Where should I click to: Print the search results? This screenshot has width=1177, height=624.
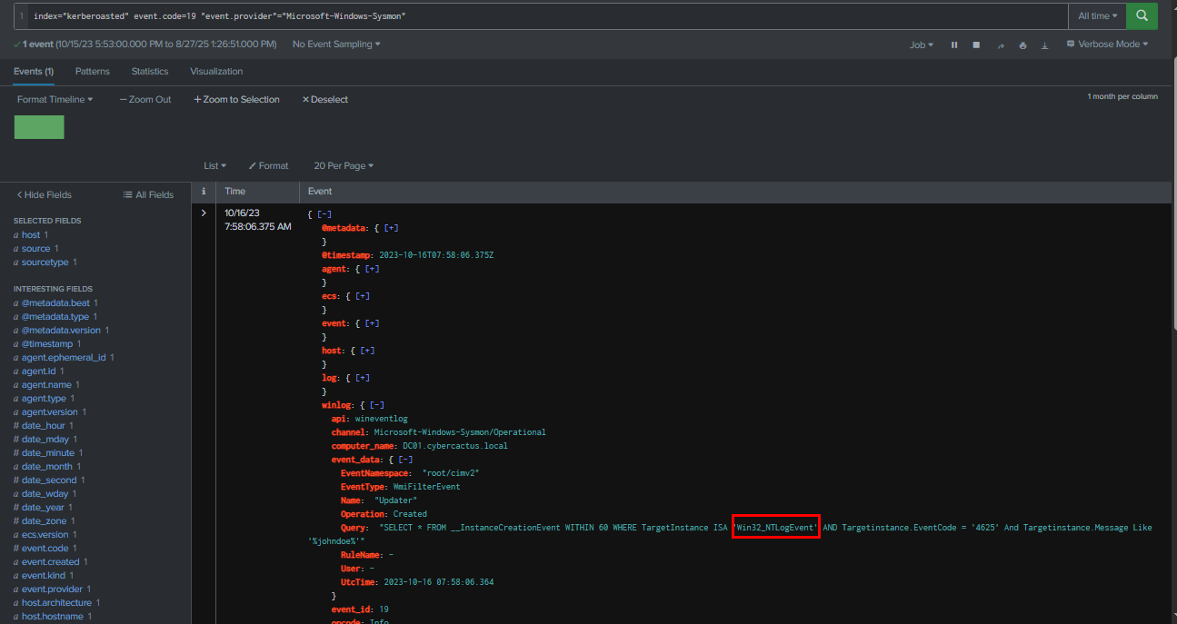[x=1023, y=45]
